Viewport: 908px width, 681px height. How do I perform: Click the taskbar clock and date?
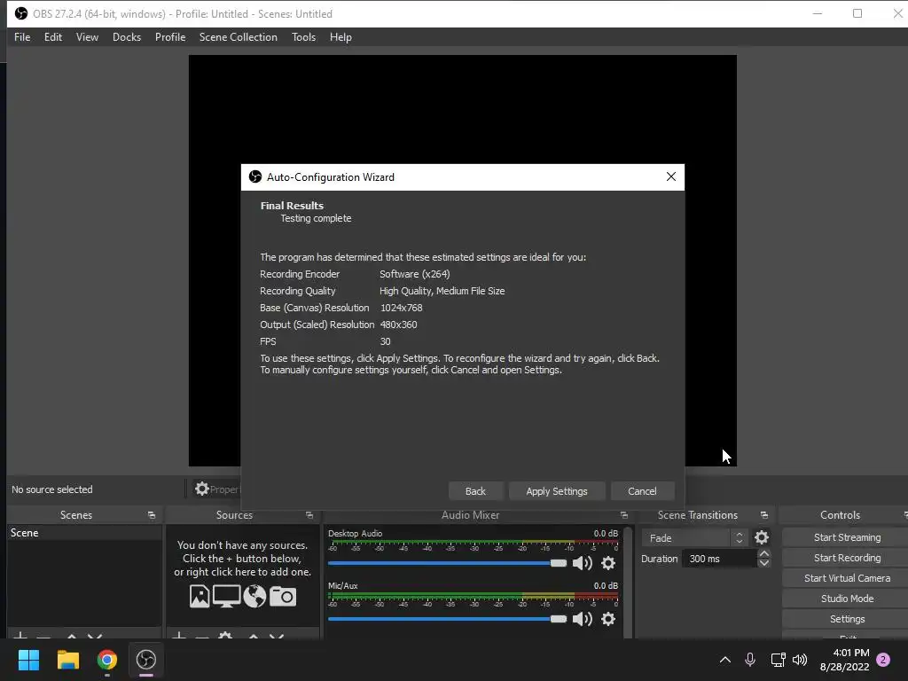coord(844,660)
